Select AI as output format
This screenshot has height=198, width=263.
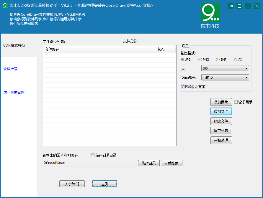[236, 60]
